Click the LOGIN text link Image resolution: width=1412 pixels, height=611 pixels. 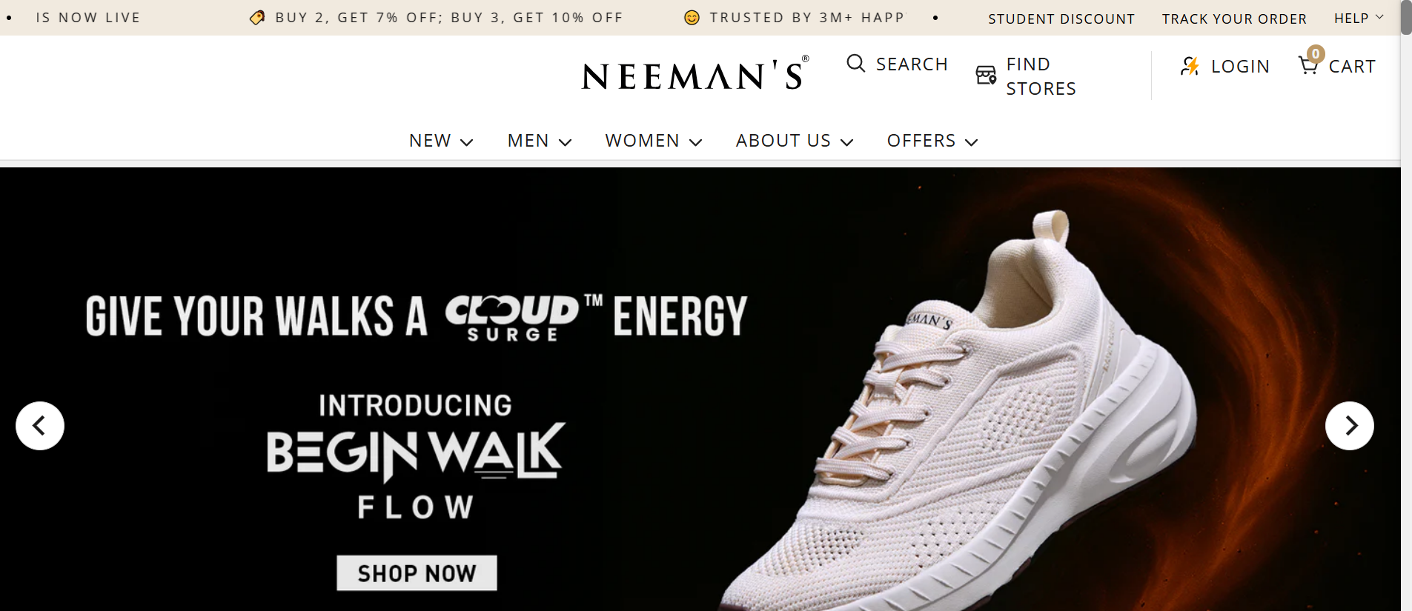(x=1240, y=67)
